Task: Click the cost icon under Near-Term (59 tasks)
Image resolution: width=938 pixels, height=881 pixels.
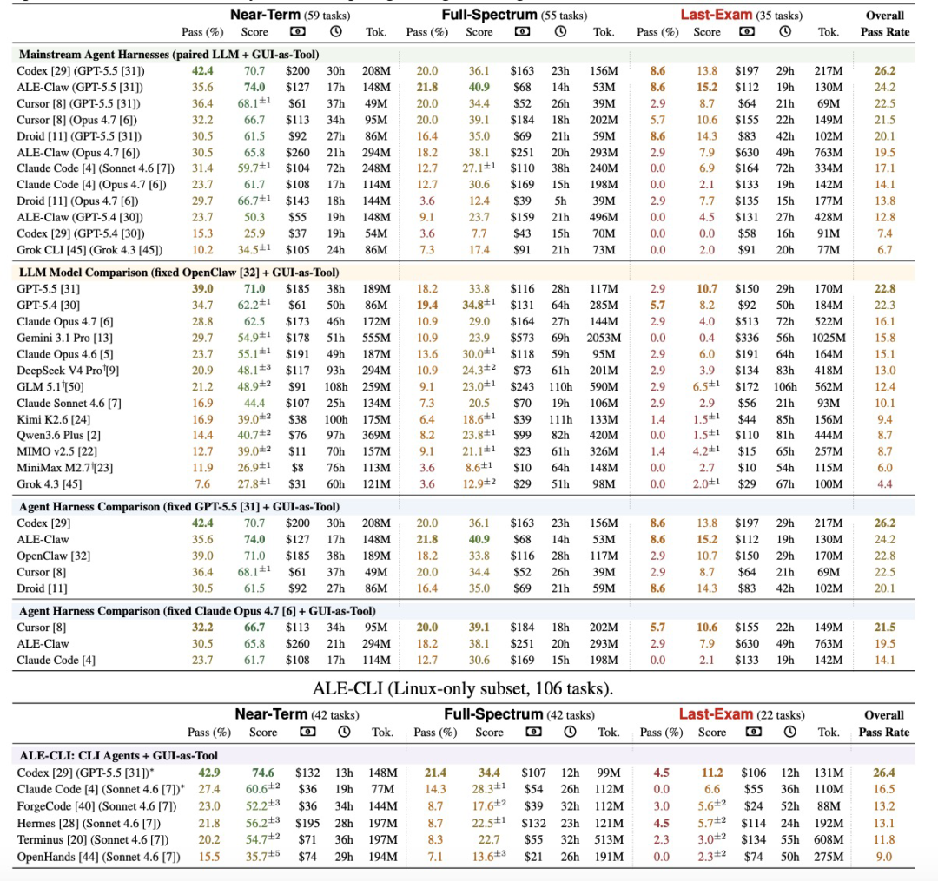Action: [297, 31]
